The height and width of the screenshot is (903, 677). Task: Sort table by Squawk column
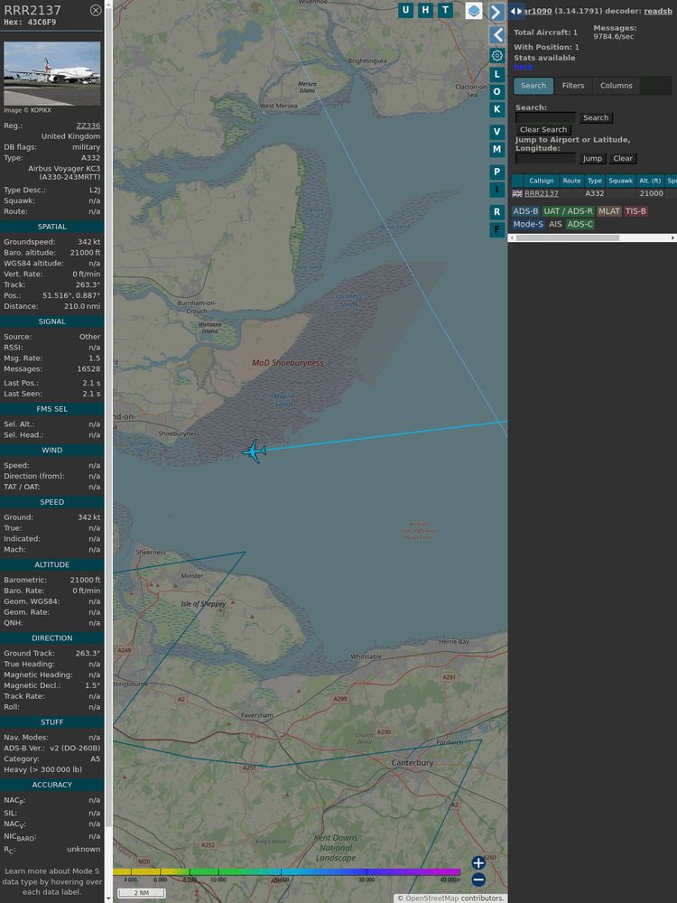click(621, 181)
